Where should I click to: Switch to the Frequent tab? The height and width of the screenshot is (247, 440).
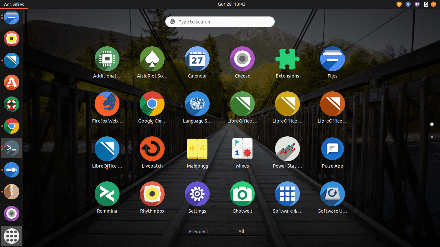coord(199,232)
